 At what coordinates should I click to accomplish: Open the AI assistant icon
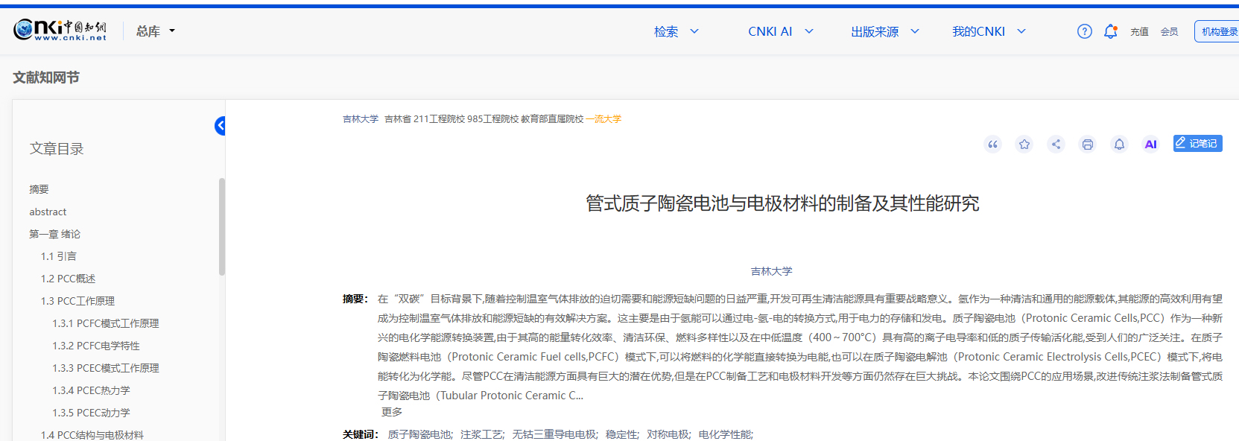[1150, 145]
